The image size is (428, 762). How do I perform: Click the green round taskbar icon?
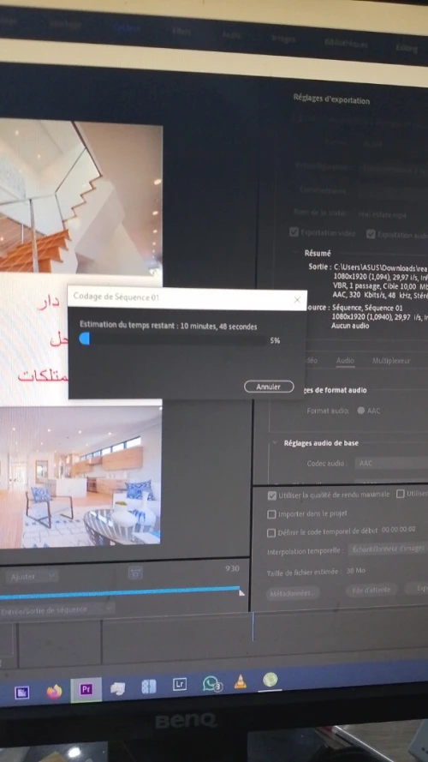270,680
